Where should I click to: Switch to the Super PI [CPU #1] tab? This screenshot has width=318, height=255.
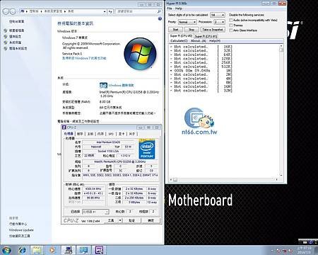[x=206, y=36]
